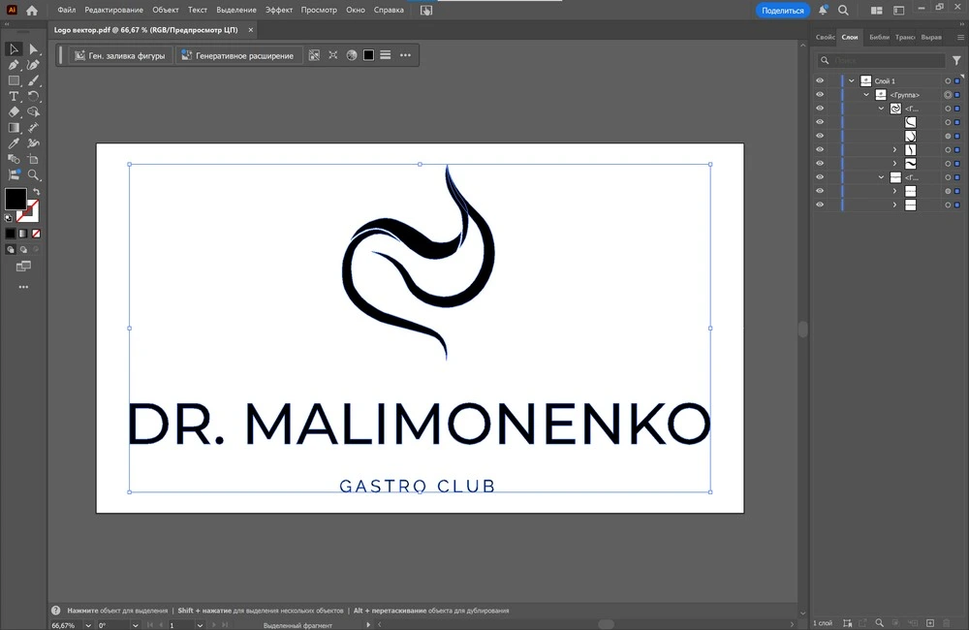Select the Pen tool
Screen dimensions: 969x630
(x=14, y=65)
